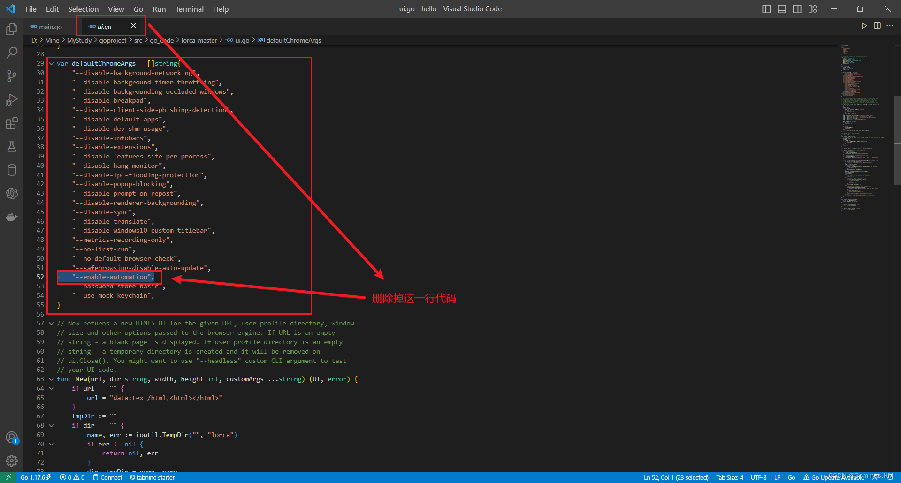Switch to the main.go tab
This screenshot has width=901, height=483.
click(x=46, y=27)
